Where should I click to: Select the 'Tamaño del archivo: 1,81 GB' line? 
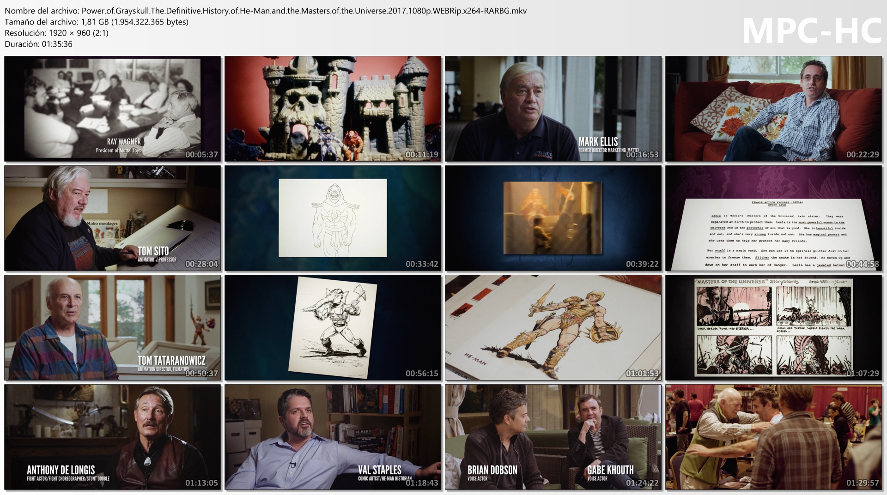97,22
